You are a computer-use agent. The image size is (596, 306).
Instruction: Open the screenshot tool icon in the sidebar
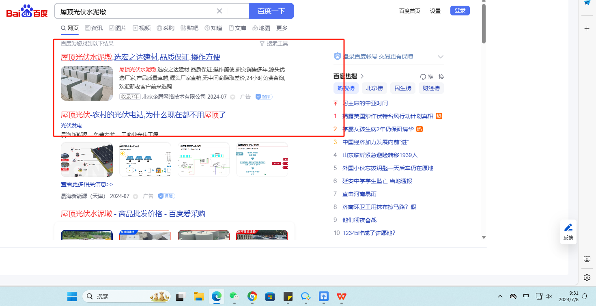(x=587, y=259)
